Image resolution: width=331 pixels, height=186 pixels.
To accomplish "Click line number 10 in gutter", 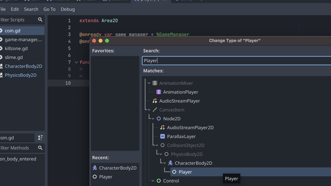I will [68, 83].
